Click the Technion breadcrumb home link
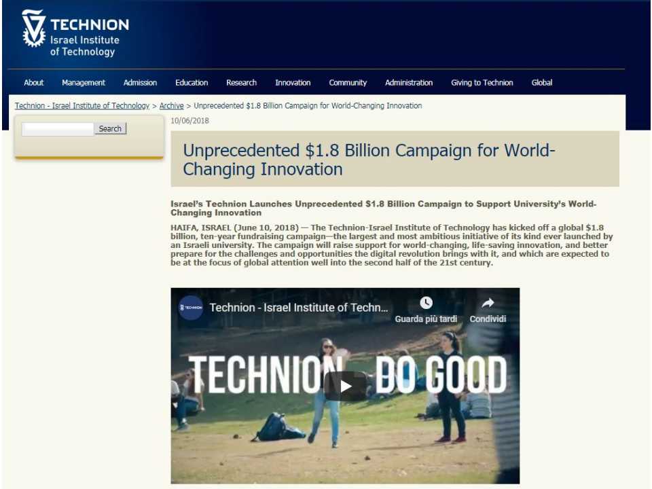 click(81, 105)
